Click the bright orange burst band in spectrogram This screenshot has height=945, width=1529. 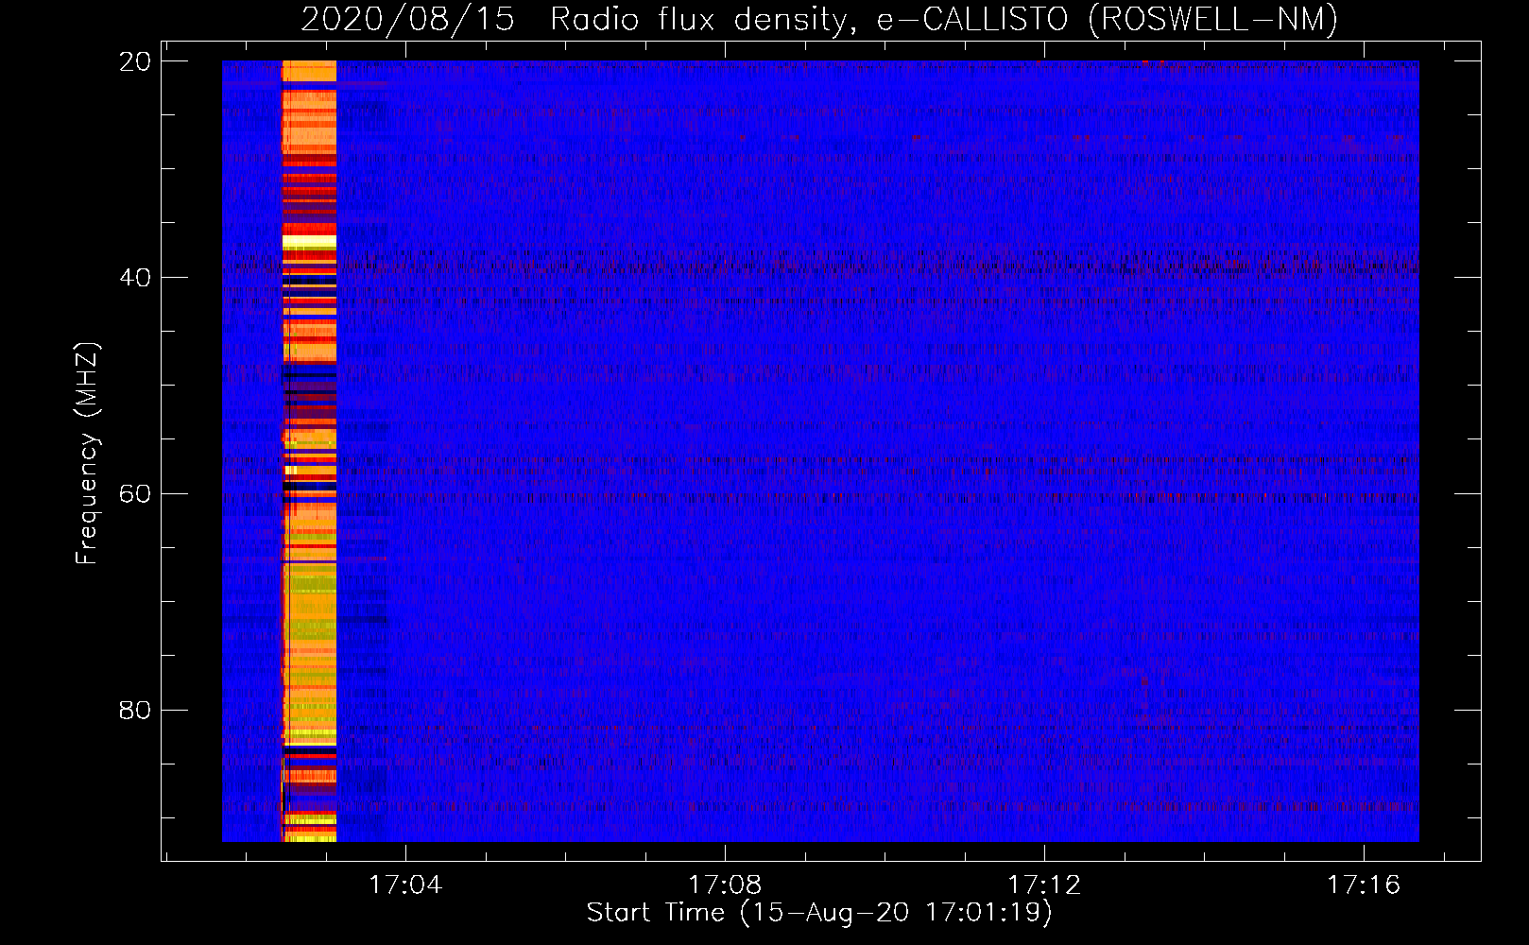tap(309, 451)
